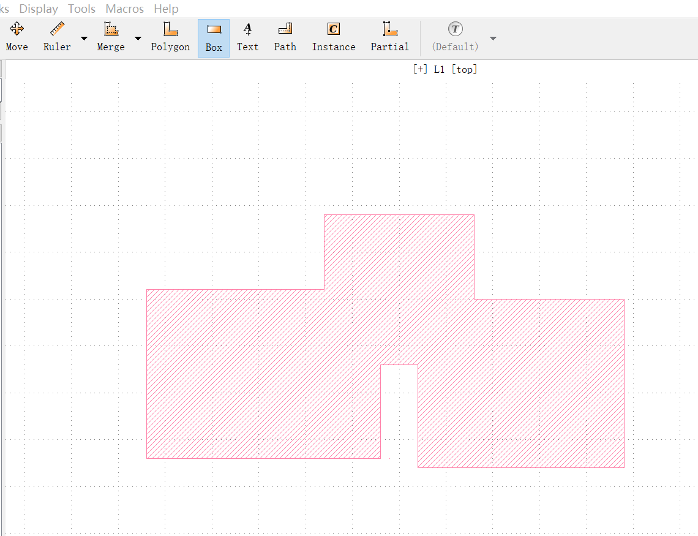The height and width of the screenshot is (536, 698).
Task: Expand the (Default) technology dropdown arrow
Action: [493, 38]
